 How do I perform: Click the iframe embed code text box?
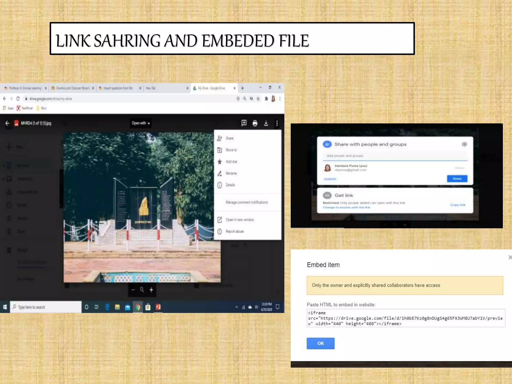coord(405,318)
